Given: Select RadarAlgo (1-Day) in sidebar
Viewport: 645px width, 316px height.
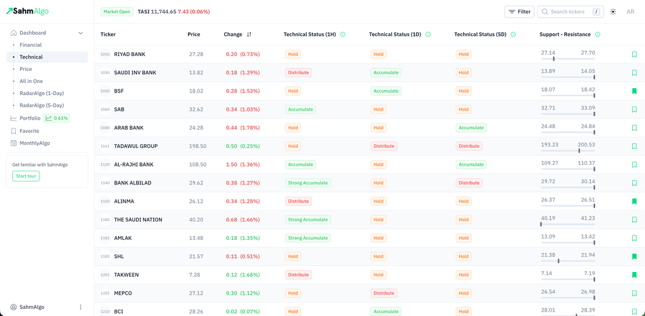Looking at the screenshot, I should click(x=42, y=93).
